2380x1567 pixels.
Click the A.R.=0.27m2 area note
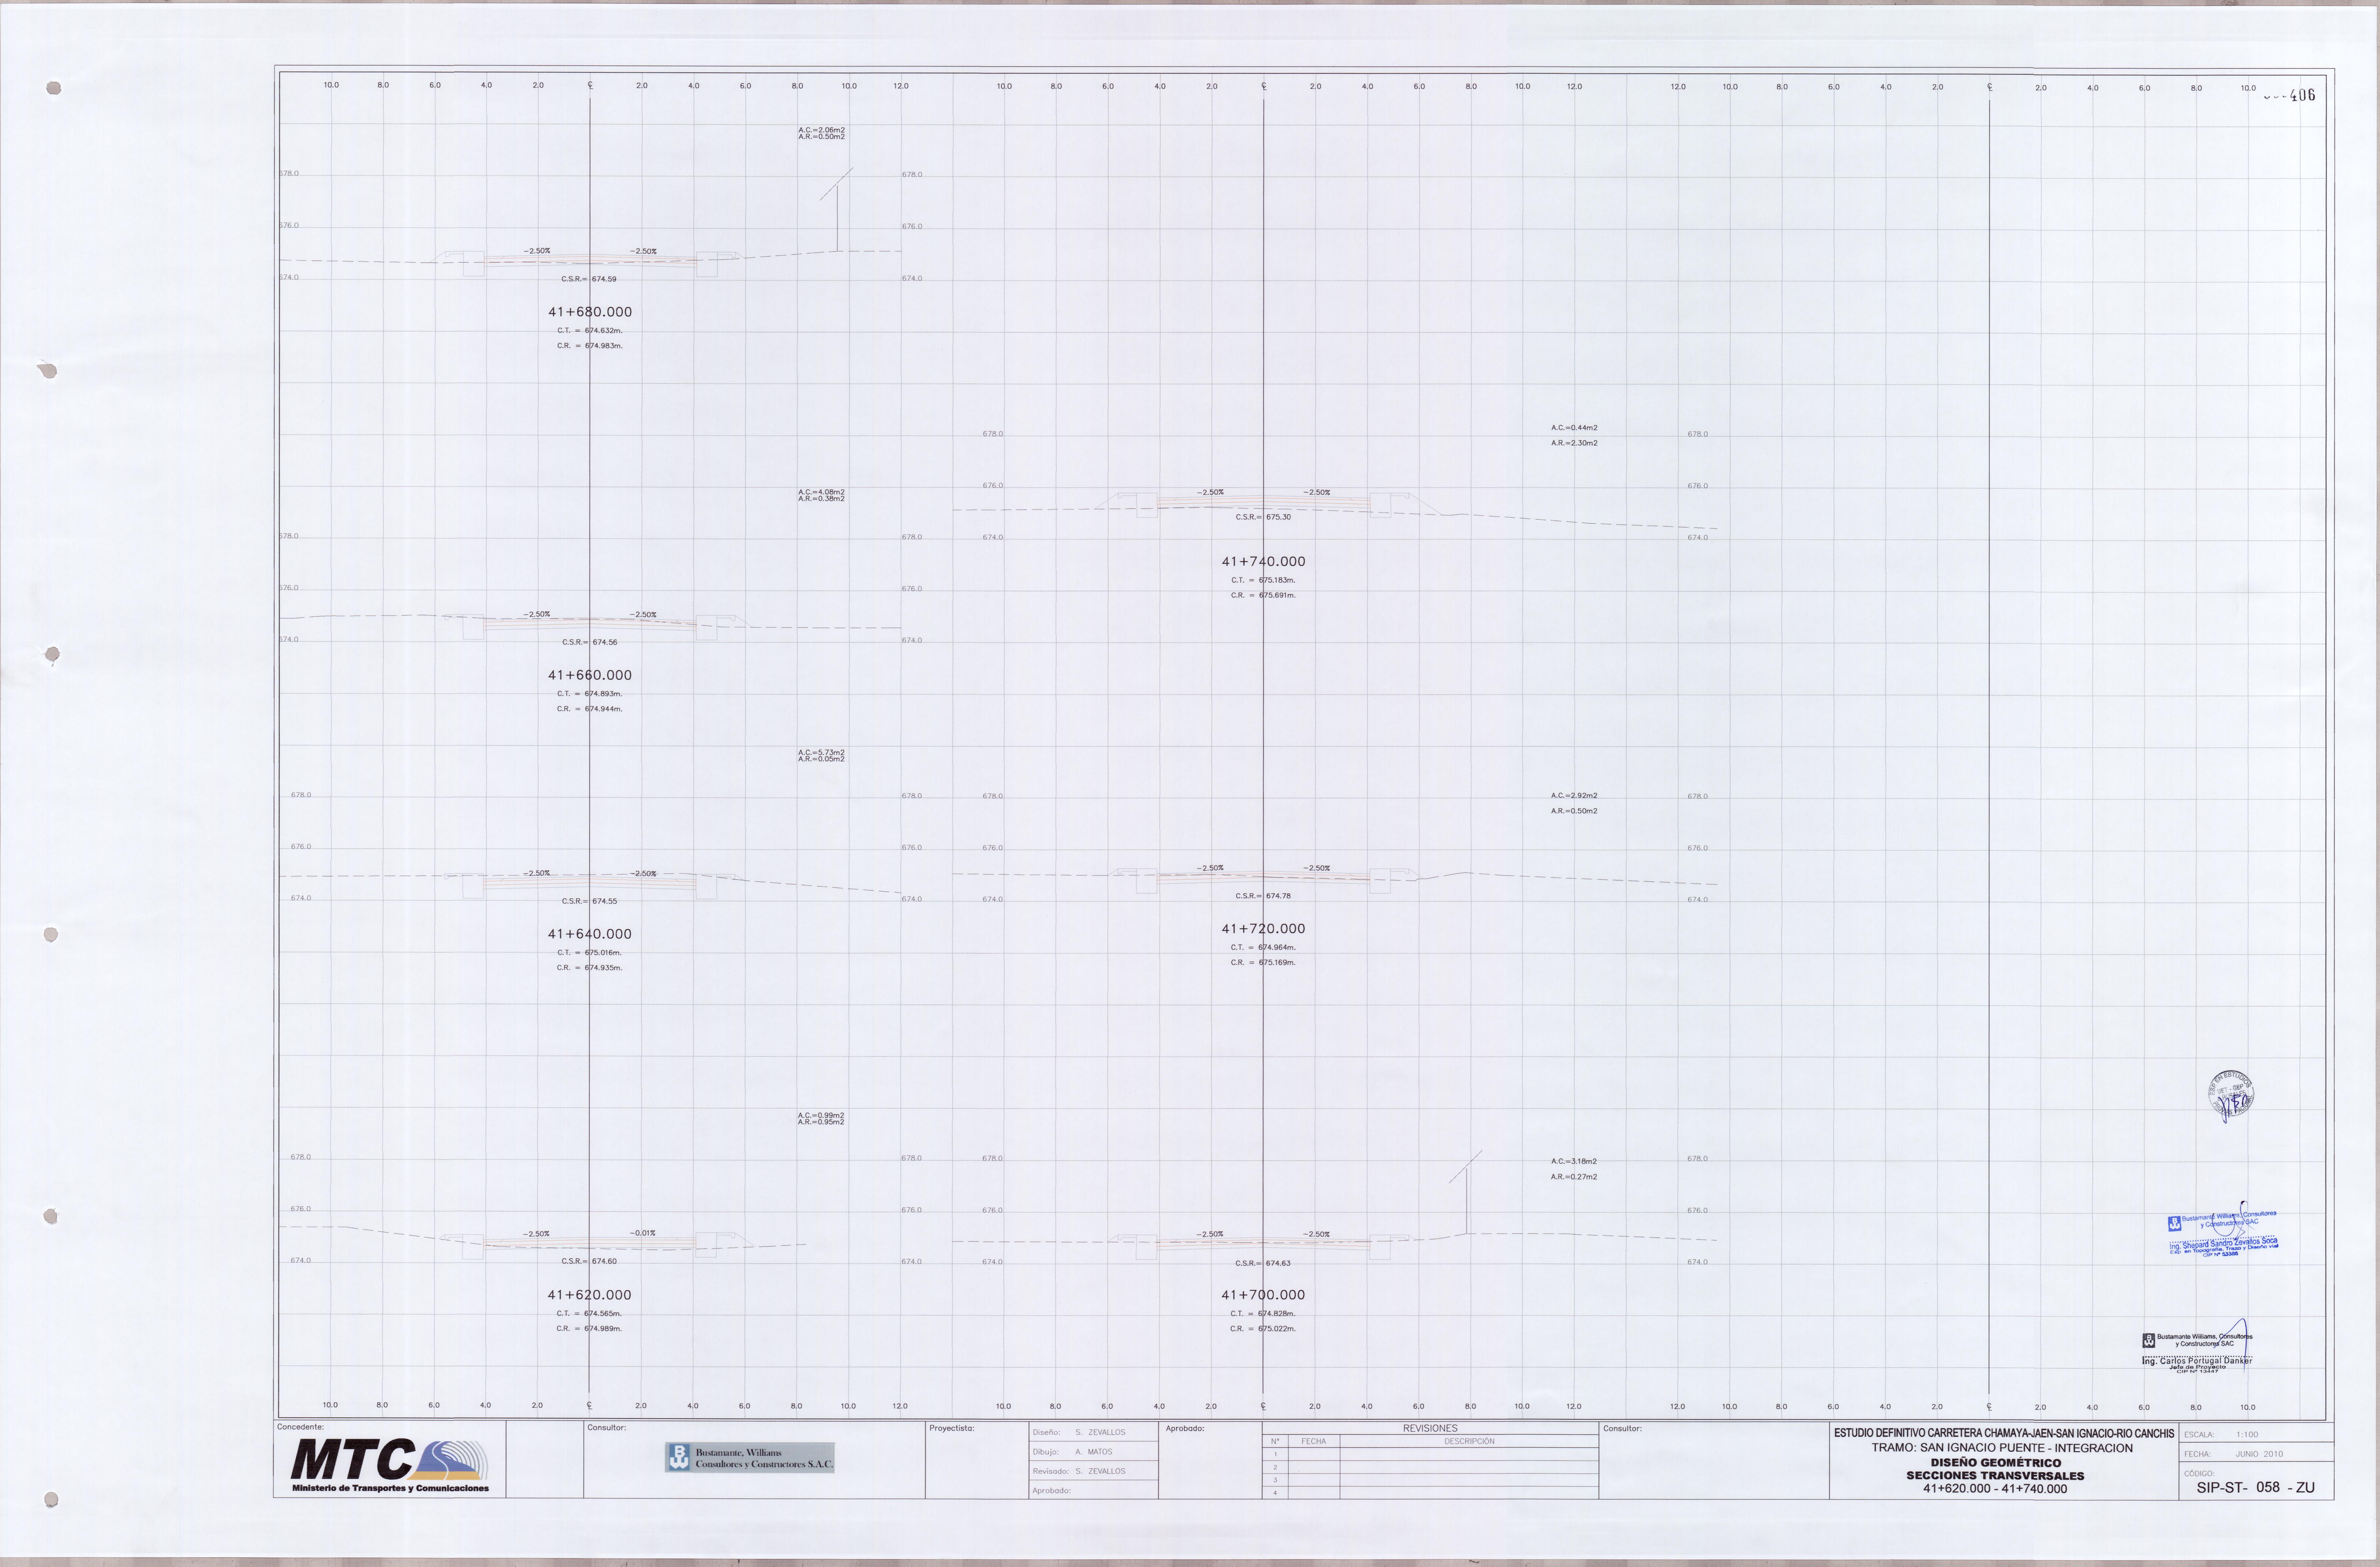(x=1574, y=1177)
